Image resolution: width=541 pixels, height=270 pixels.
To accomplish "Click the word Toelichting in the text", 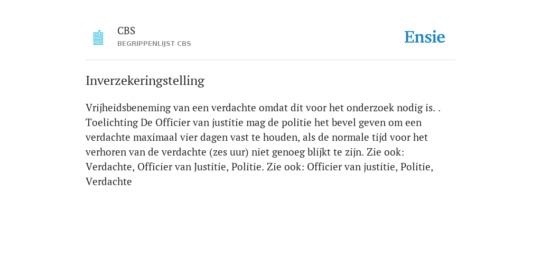I will tap(112, 123).
